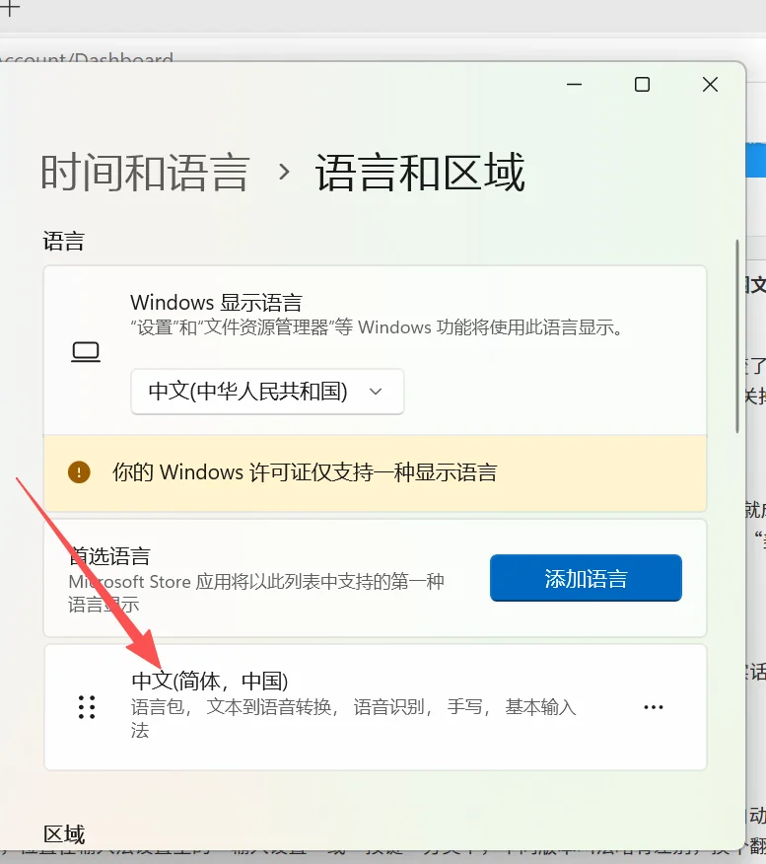Click the laptop display language icon
The width and height of the screenshot is (766, 864).
tap(86, 351)
